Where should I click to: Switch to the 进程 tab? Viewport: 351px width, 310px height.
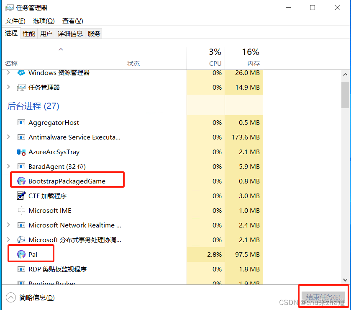coord(11,33)
